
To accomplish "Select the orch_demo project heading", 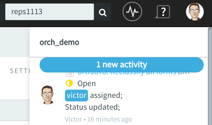I will point(59,42).
